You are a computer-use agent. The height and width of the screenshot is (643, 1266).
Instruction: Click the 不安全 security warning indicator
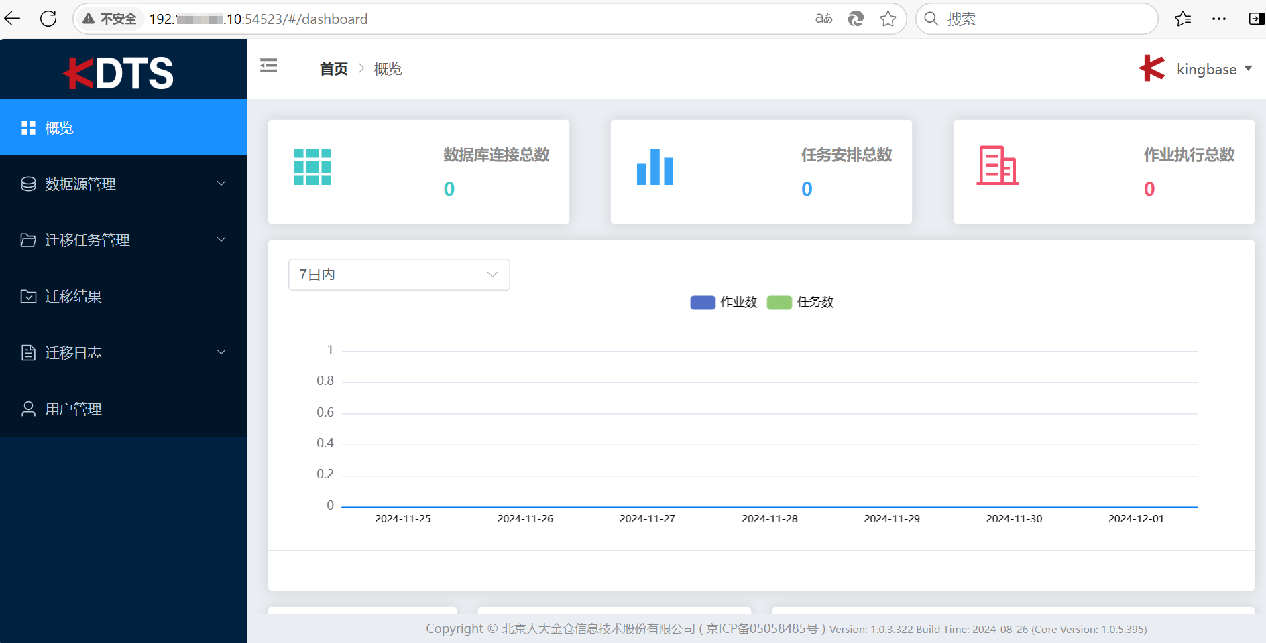(x=109, y=19)
